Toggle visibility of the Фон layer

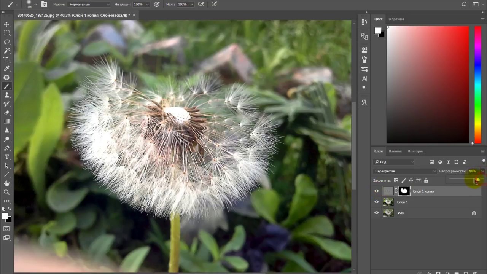[377, 213]
